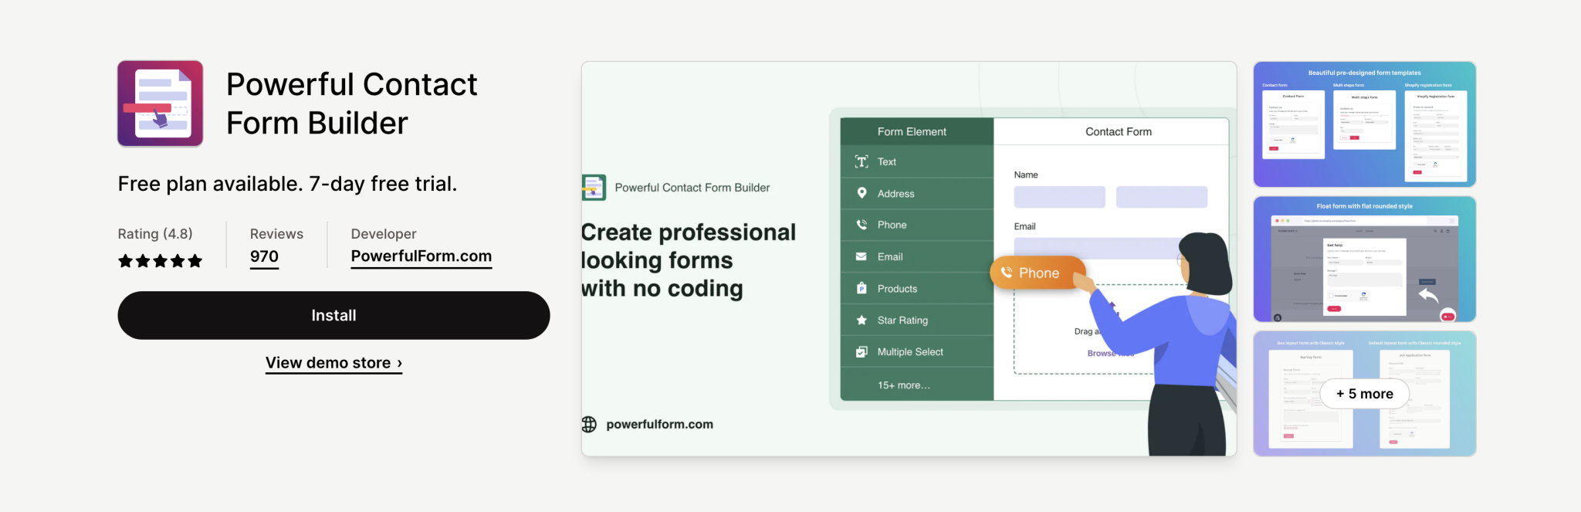This screenshot has height=512, width=1581.
Task: Open the 970 reviews link
Action: 264,256
